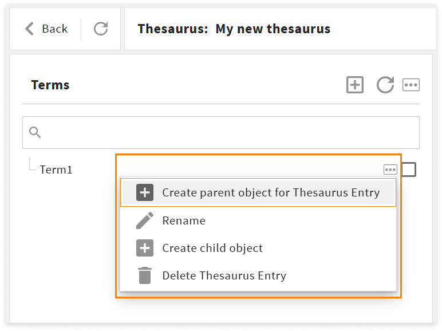Refresh the Terms list
Image resolution: width=442 pixels, height=331 pixels.
(385, 85)
